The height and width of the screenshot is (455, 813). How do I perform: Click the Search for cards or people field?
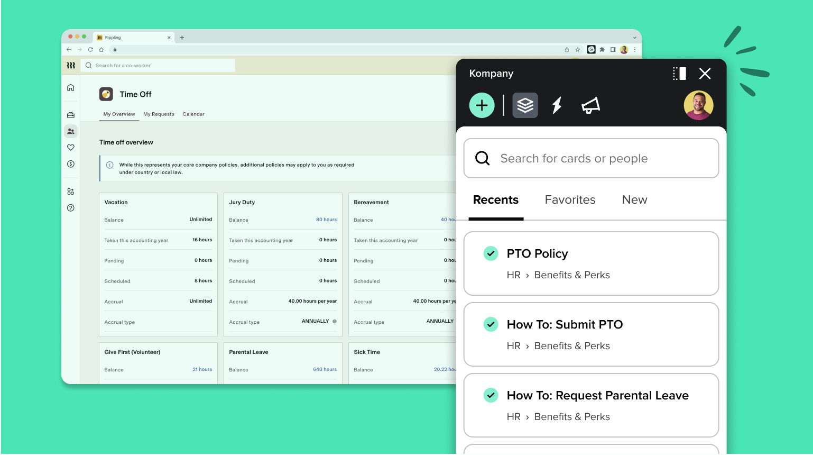pos(591,158)
